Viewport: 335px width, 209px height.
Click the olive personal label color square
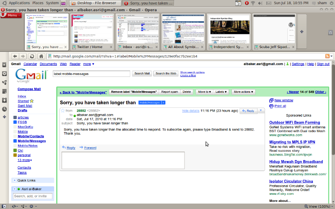15,155
